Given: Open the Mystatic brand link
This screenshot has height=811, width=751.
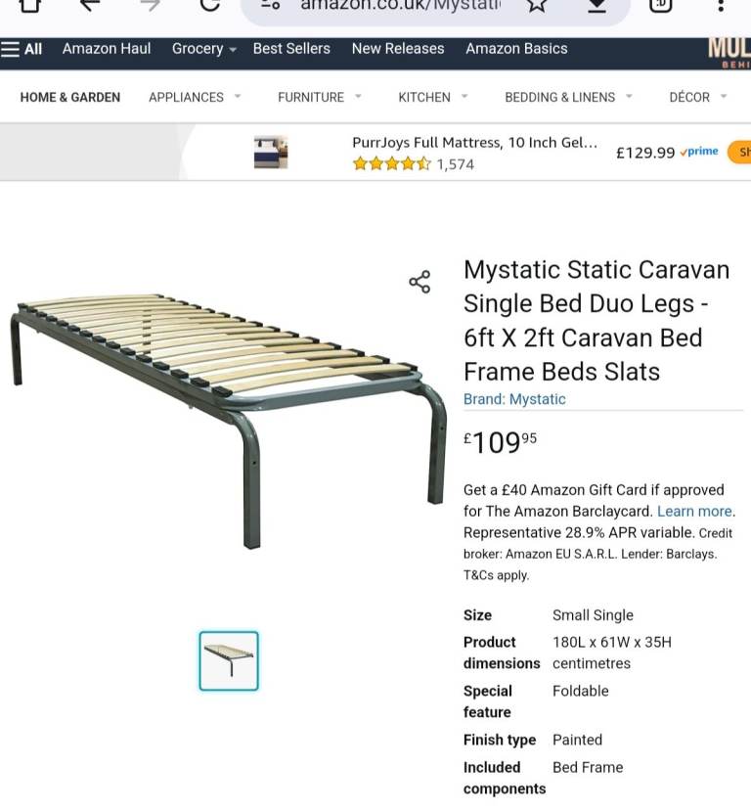Looking at the screenshot, I should tap(514, 398).
